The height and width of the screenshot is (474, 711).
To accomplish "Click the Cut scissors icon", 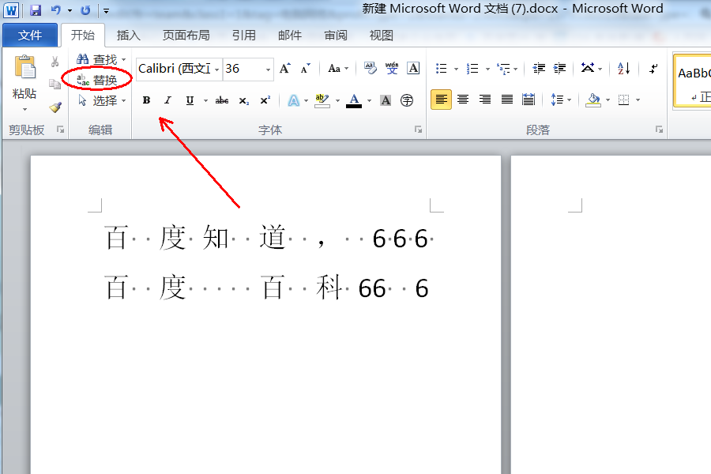I will click(x=55, y=62).
